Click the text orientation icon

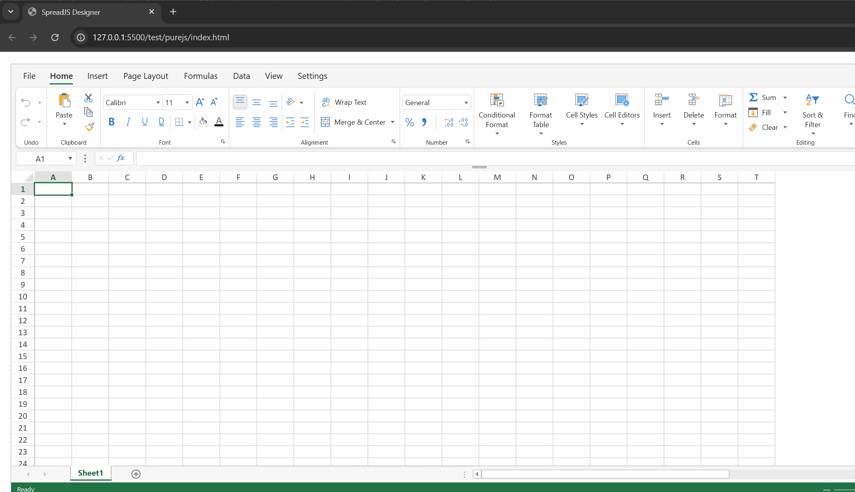(x=291, y=102)
